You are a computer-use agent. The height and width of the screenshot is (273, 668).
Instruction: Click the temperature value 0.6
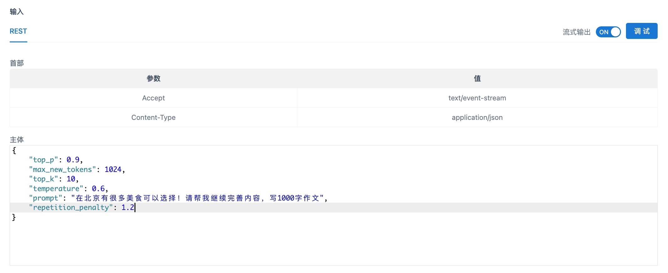[98, 189]
